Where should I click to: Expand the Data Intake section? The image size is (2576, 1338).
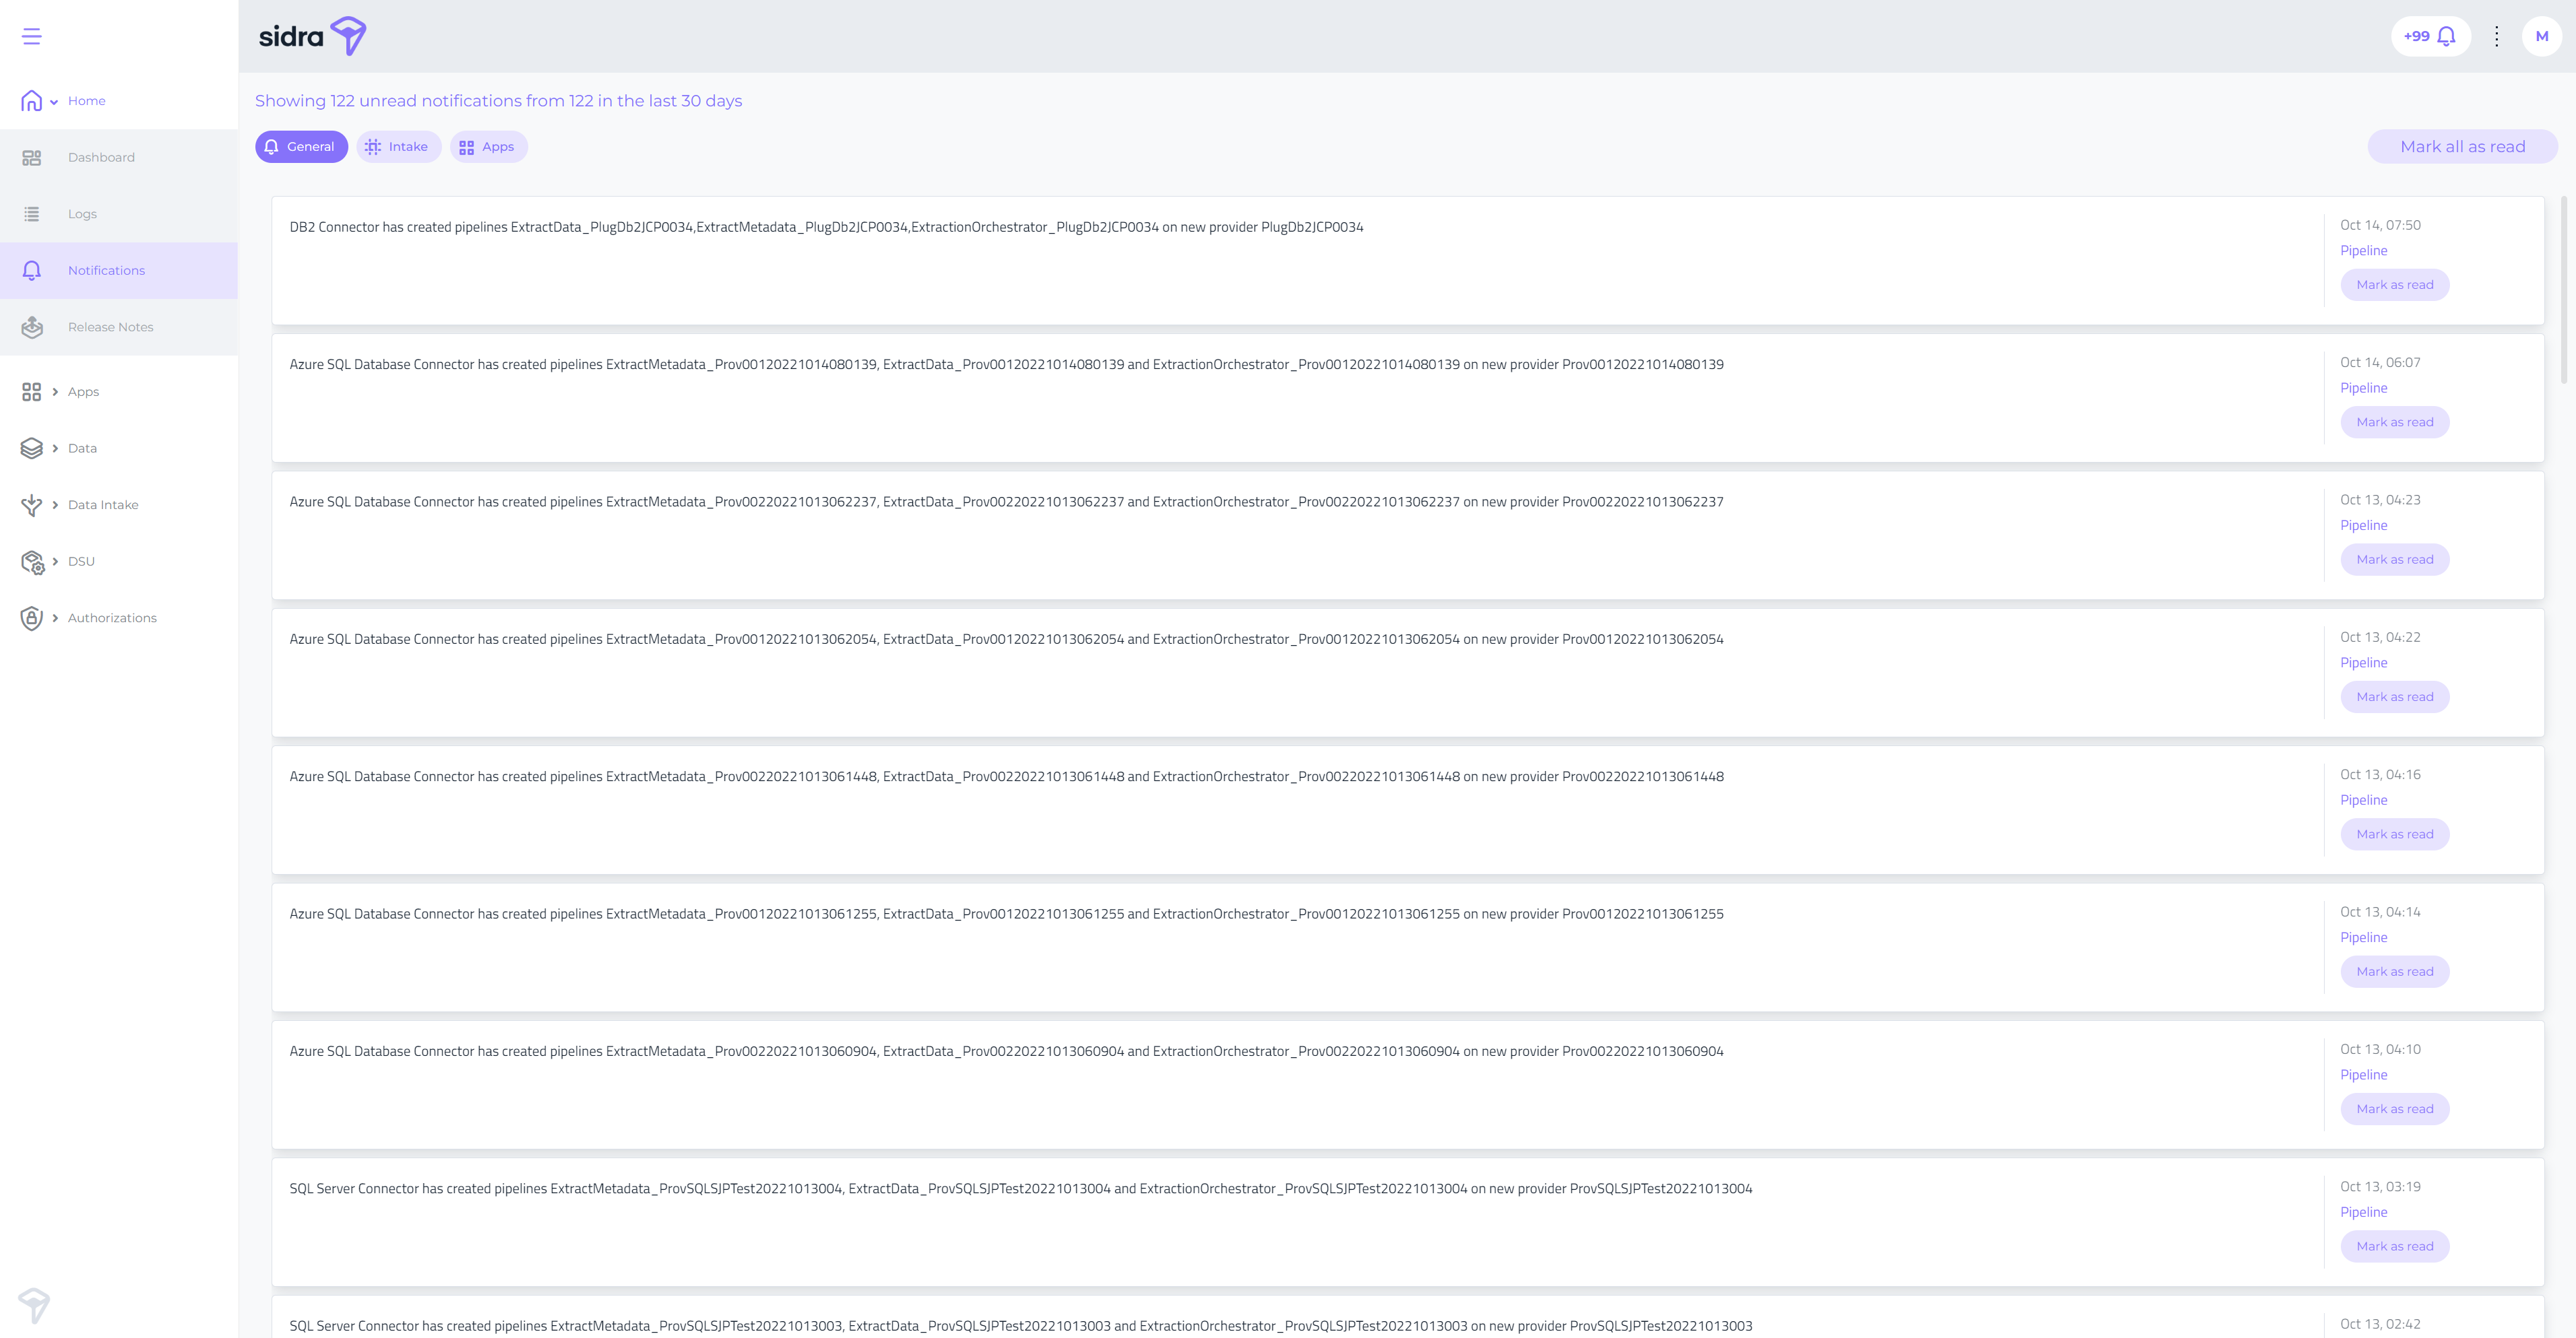tap(55, 504)
